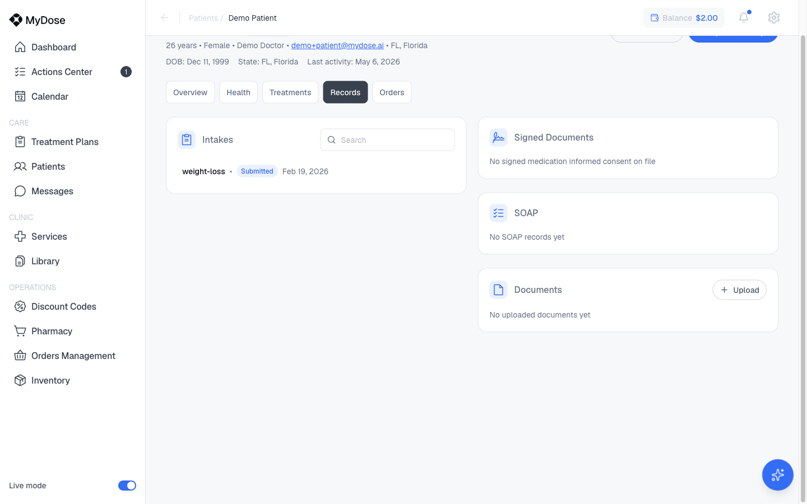
Task: Open the Patients people icon
Action: [20, 166]
